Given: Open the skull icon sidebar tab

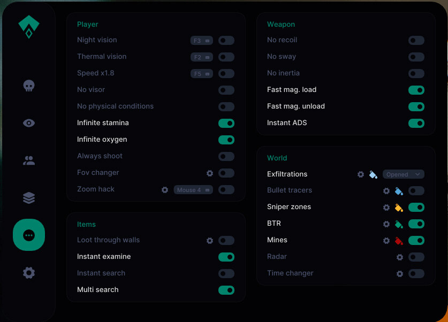Looking at the screenshot, I should click(x=29, y=86).
